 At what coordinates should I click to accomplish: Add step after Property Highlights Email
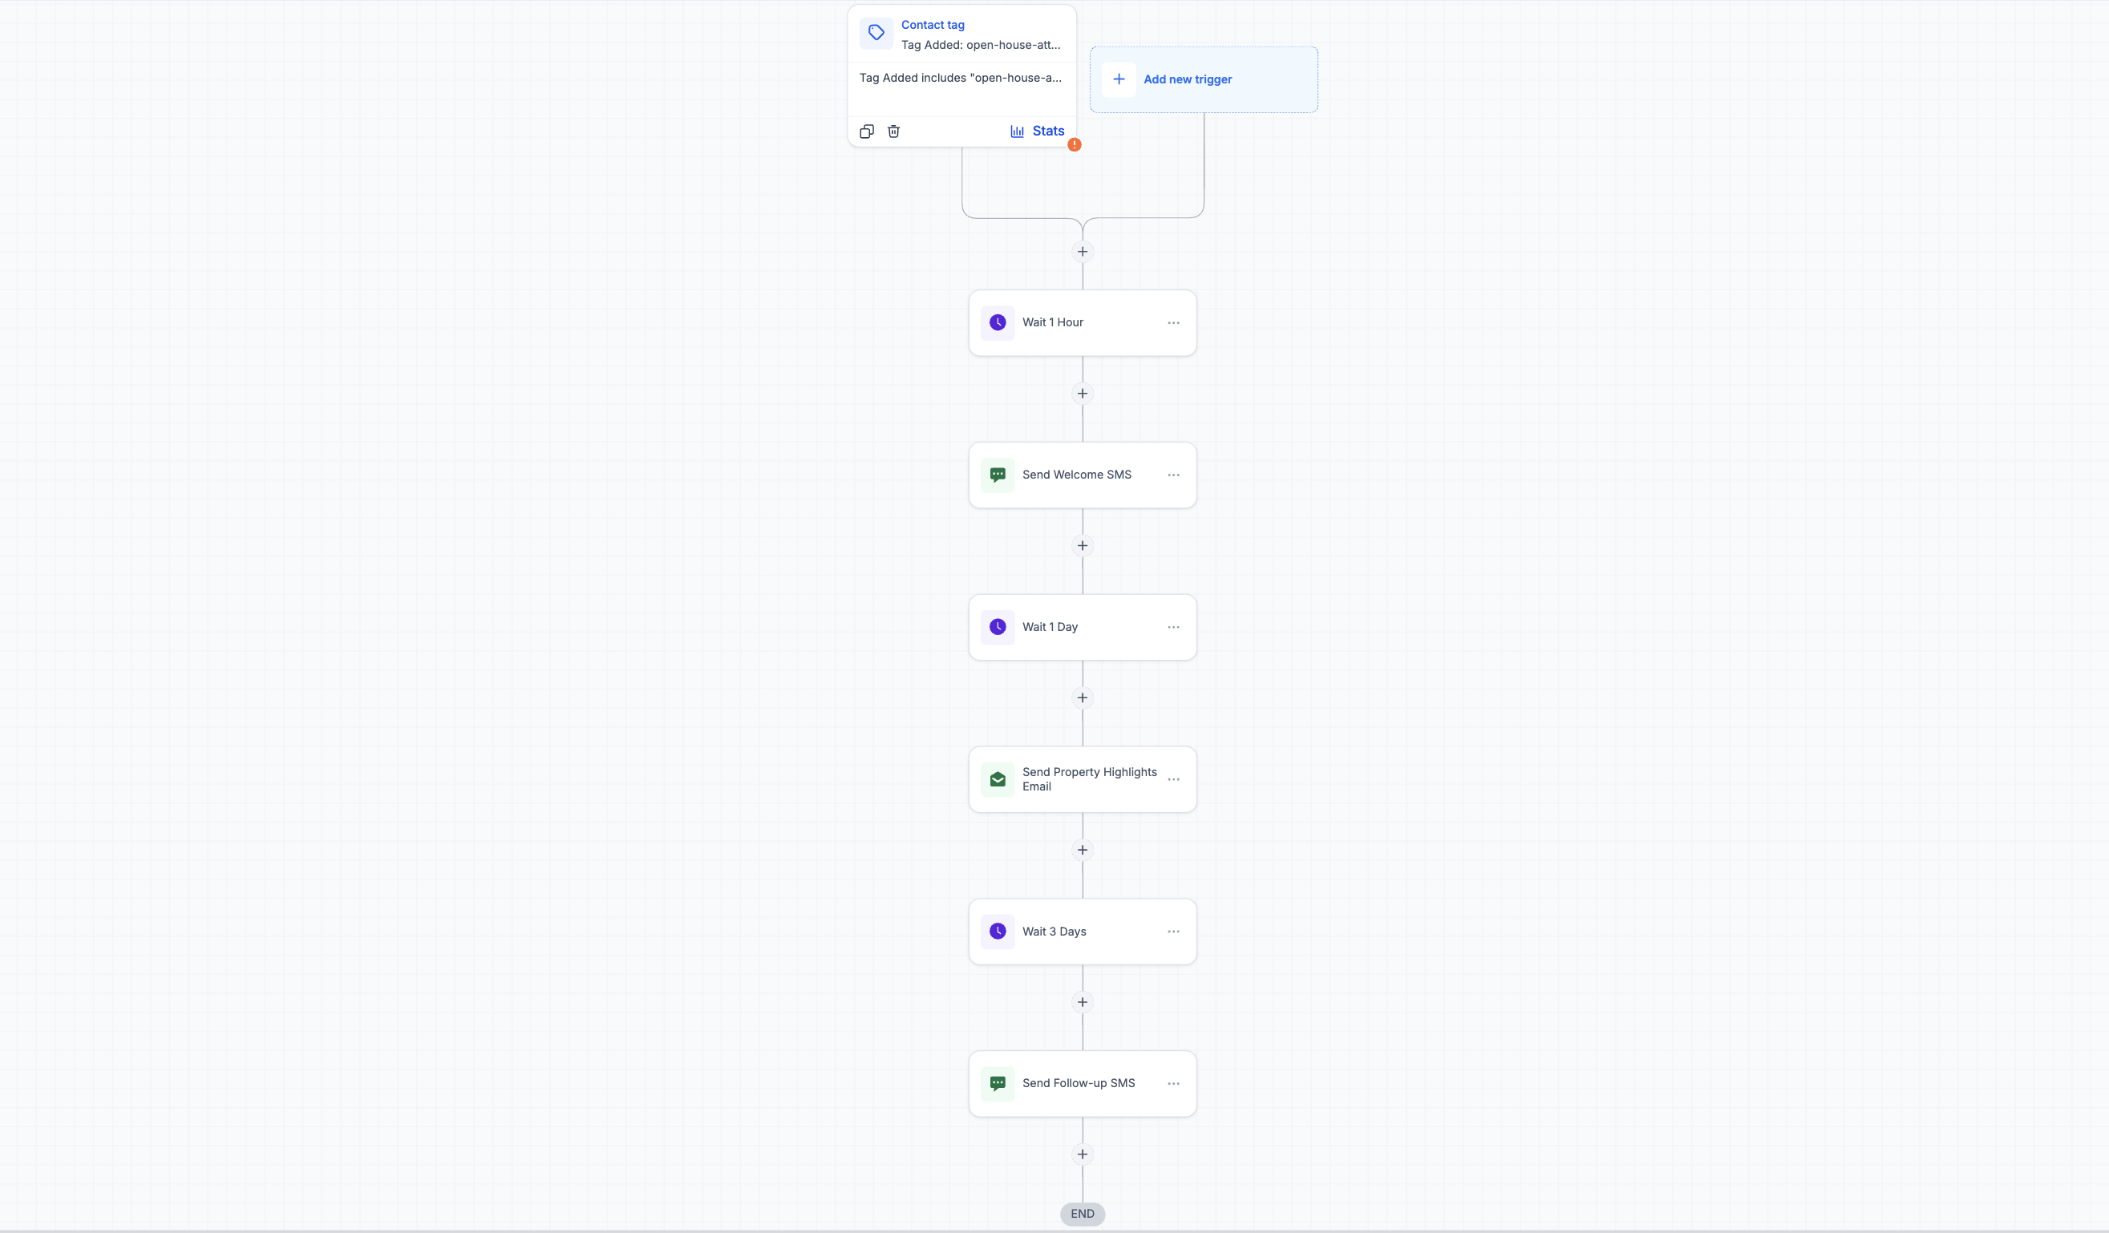point(1082,851)
